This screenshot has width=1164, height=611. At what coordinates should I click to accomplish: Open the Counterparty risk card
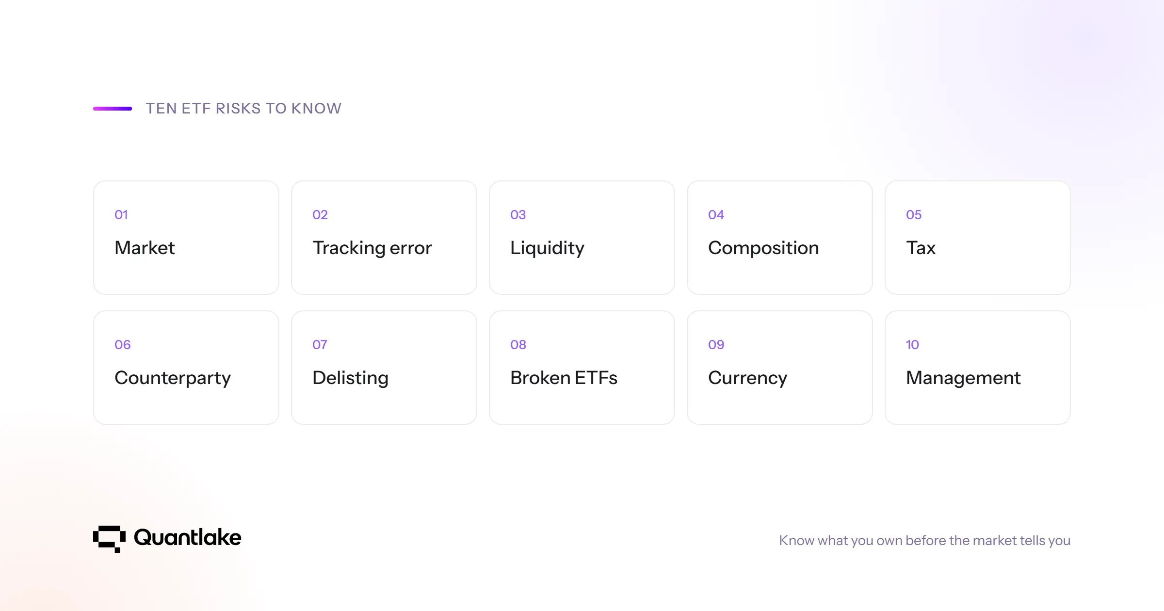point(186,368)
